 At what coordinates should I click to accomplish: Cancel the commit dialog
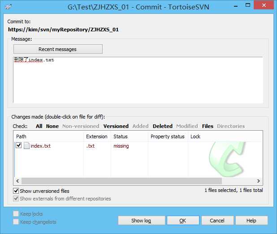pyautogui.click(x=217, y=221)
